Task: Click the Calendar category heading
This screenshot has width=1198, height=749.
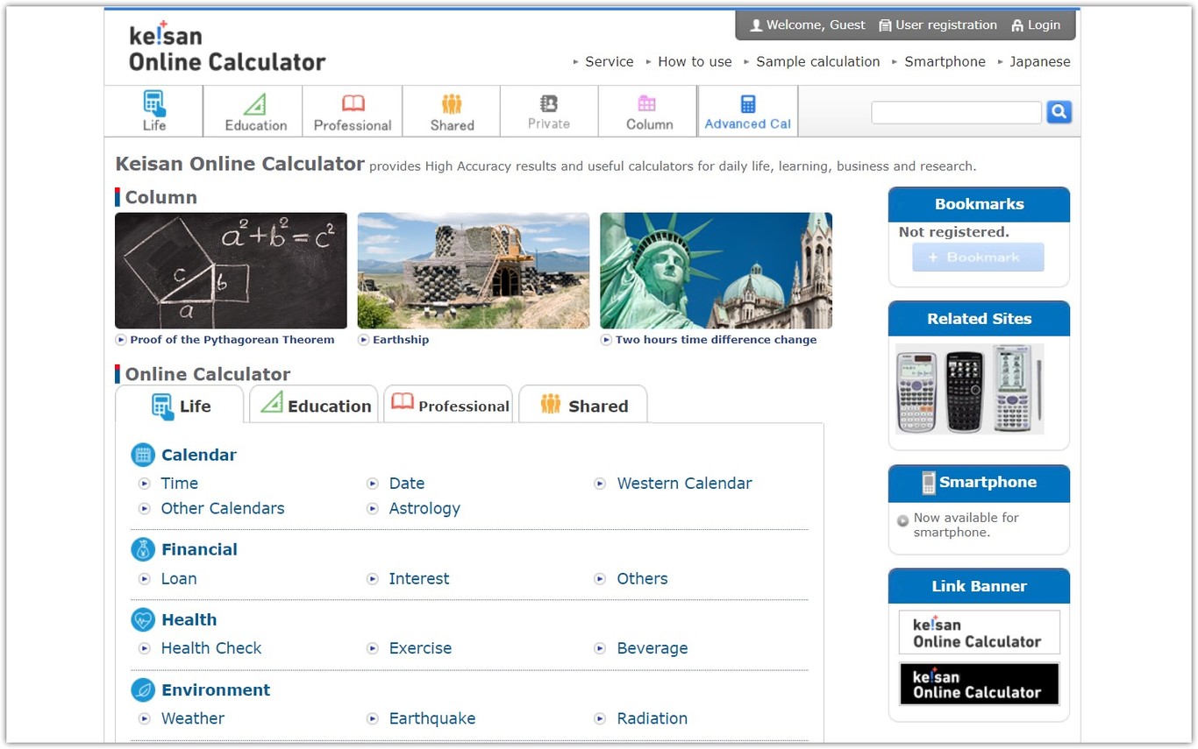Action: (x=199, y=455)
